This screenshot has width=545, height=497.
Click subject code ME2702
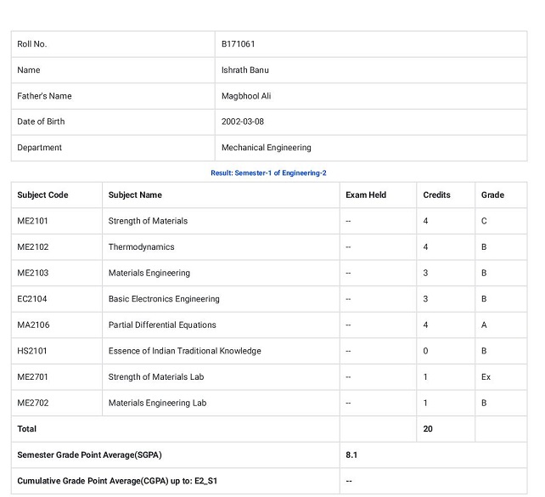click(x=33, y=403)
